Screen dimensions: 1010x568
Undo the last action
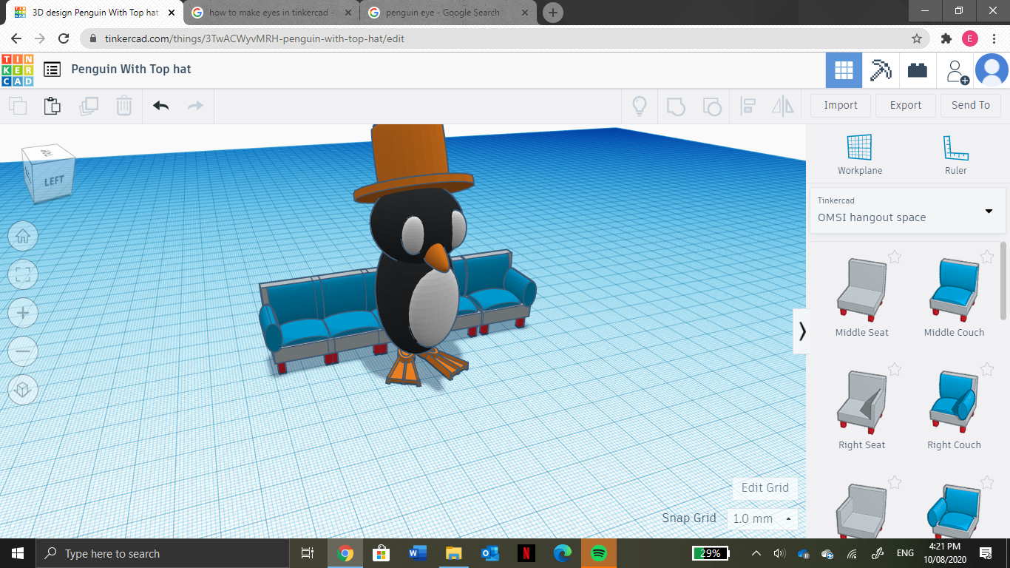point(160,106)
